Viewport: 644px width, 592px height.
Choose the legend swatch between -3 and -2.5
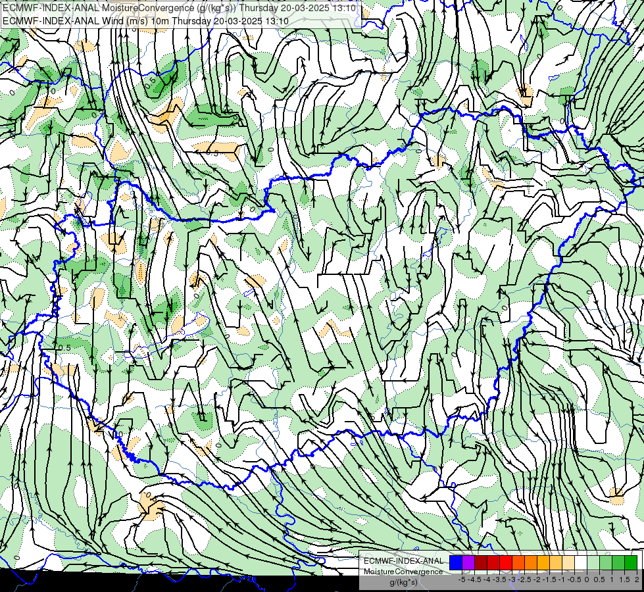click(x=518, y=562)
